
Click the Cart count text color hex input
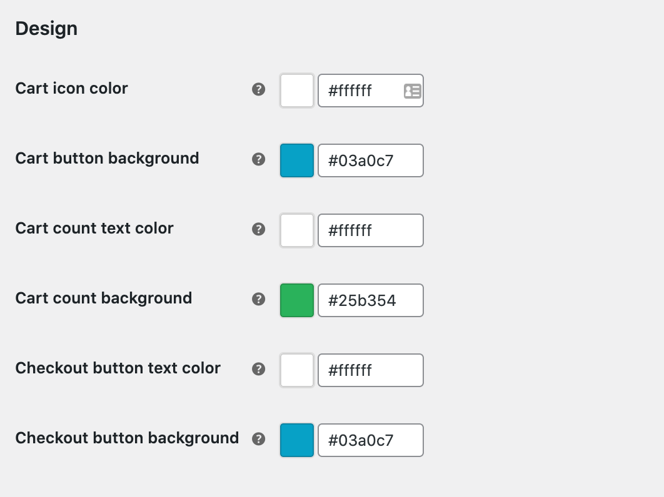coord(371,230)
